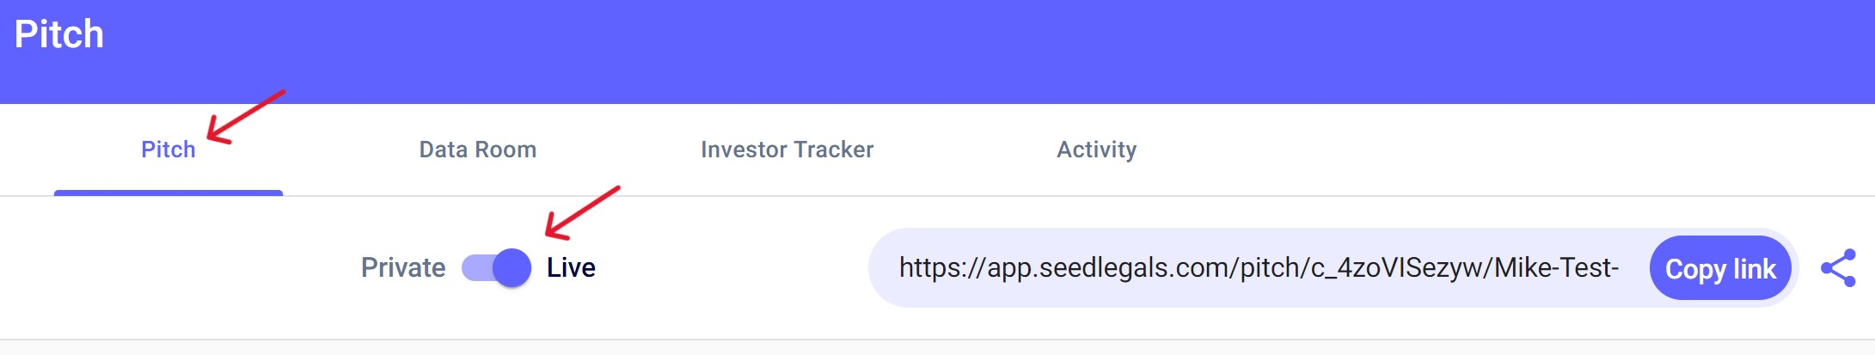Viewport: 1875px width, 355px height.
Task: Click the seedlegals pitch URL field
Action: (1258, 268)
